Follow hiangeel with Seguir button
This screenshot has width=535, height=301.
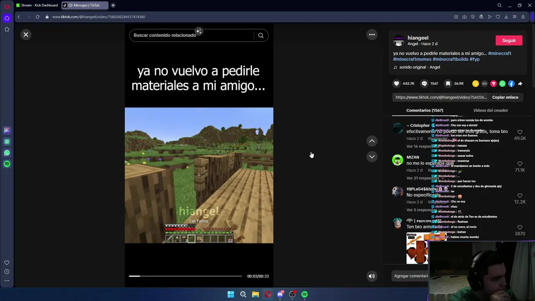click(509, 41)
